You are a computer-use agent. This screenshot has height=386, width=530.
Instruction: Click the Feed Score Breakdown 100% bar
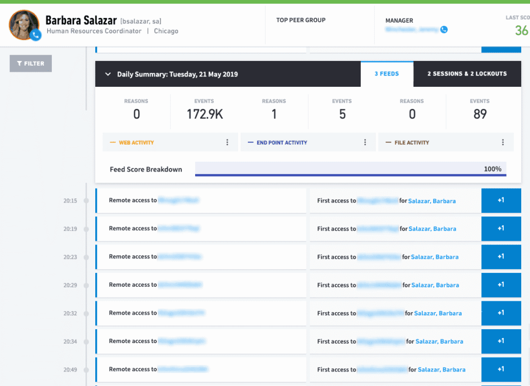tap(350, 169)
